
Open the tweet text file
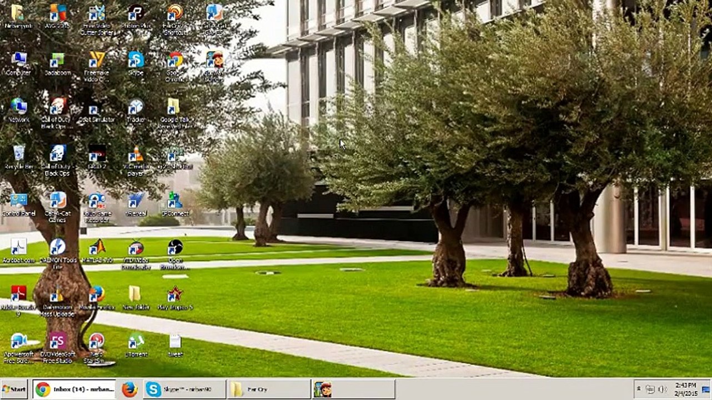(x=175, y=345)
